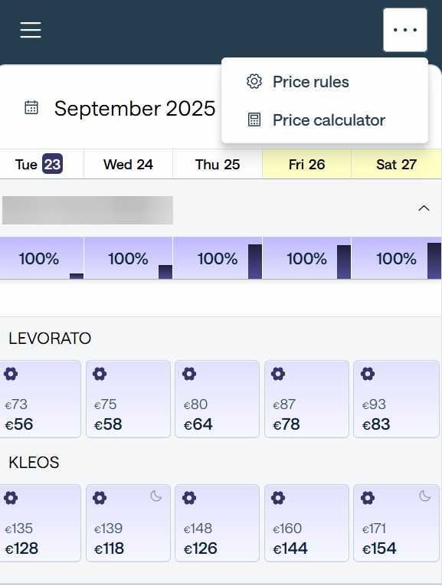Viewport: 442px width, 586px height.
Task: Click gear icon on LEVORATO €56 price card
Action: coord(11,374)
